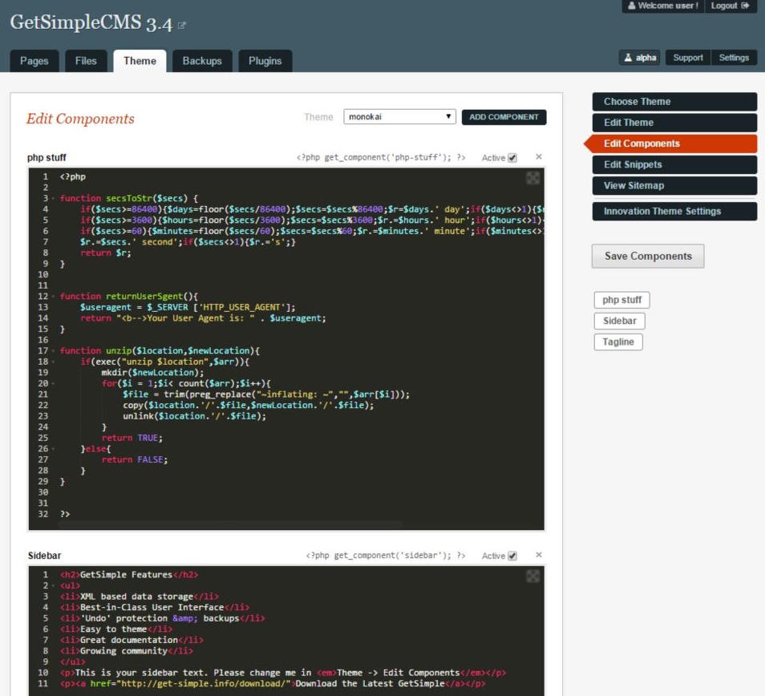Collapse the secsToStr function at line 3
This screenshot has height=696, width=765.
[53, 198]
